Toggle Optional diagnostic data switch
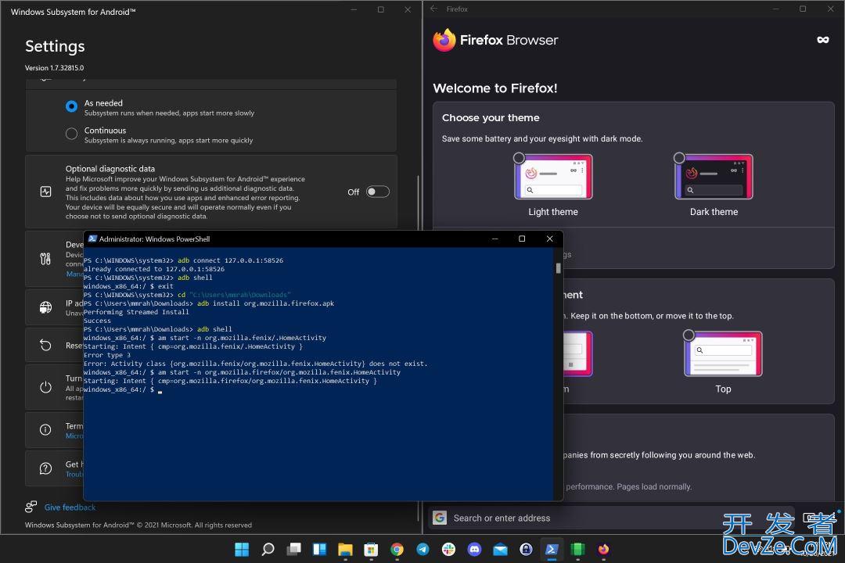The width and height of the screenshot is (845, 563). (x=378, y=192)
